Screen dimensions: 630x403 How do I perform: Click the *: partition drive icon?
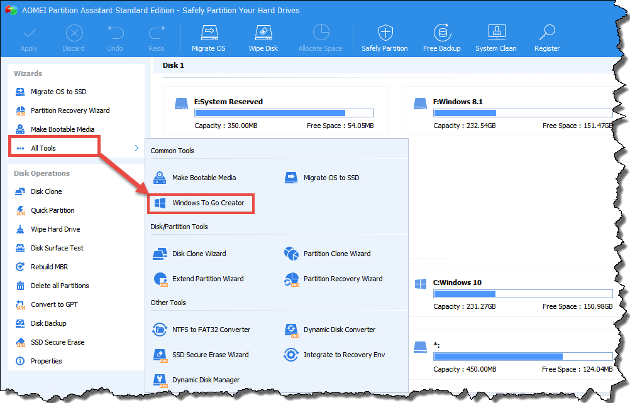tap(420, 347)
